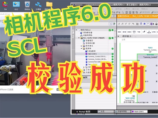Image resolution: width=158 pixels, height=118 pixels.
Task: Click the open branch icon
Action: pyautogui.click(x=139, y=32)
